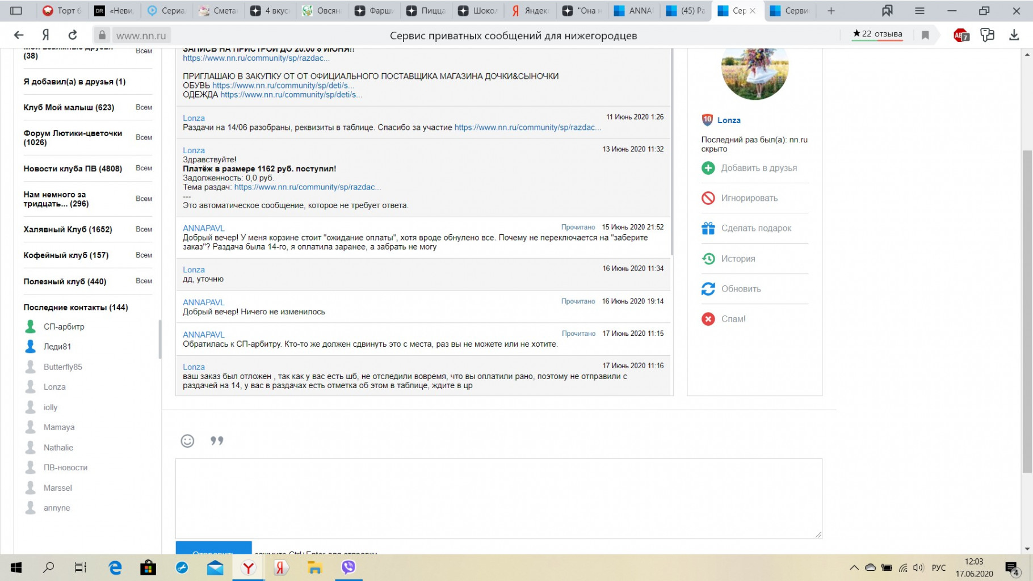This screenshot has height=581, width=1033.
Task: Select contact Леди81
Action: (57, 347)
